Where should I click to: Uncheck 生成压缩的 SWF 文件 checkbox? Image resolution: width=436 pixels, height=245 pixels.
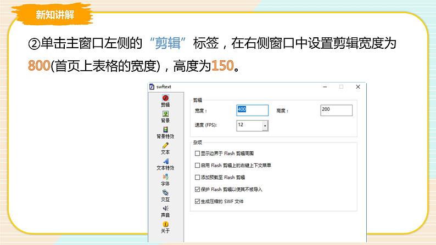[198, 202]
